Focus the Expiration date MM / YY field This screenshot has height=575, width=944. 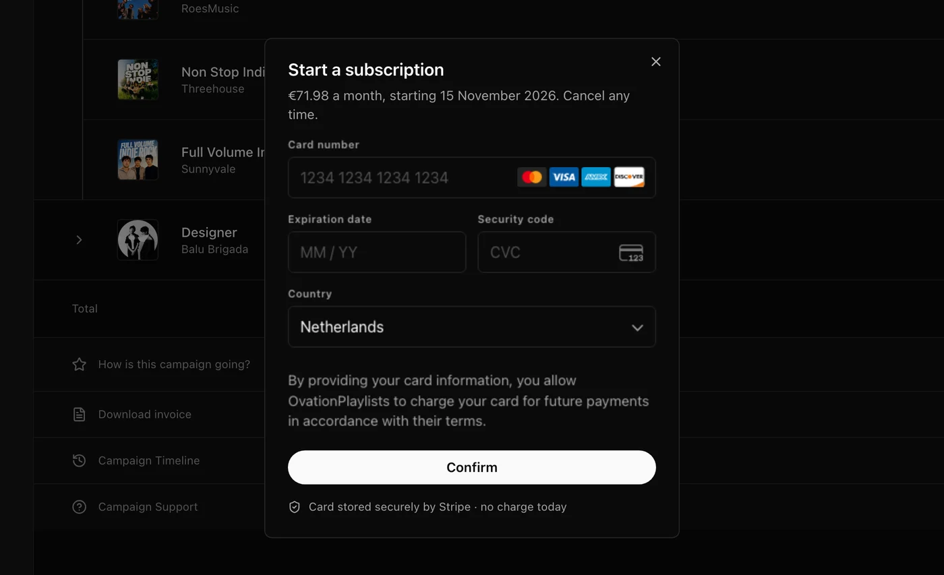[377, 252]
